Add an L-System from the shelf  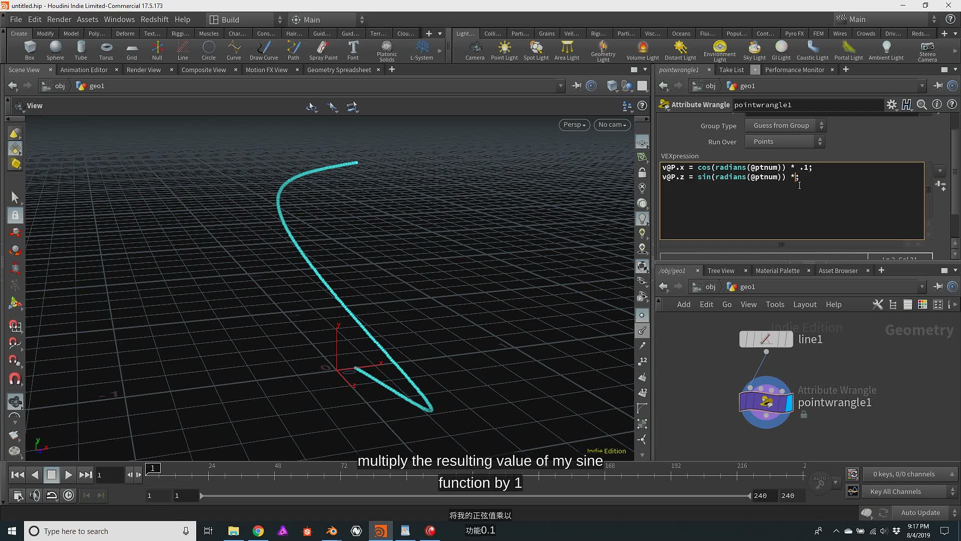tap(421, 51)
